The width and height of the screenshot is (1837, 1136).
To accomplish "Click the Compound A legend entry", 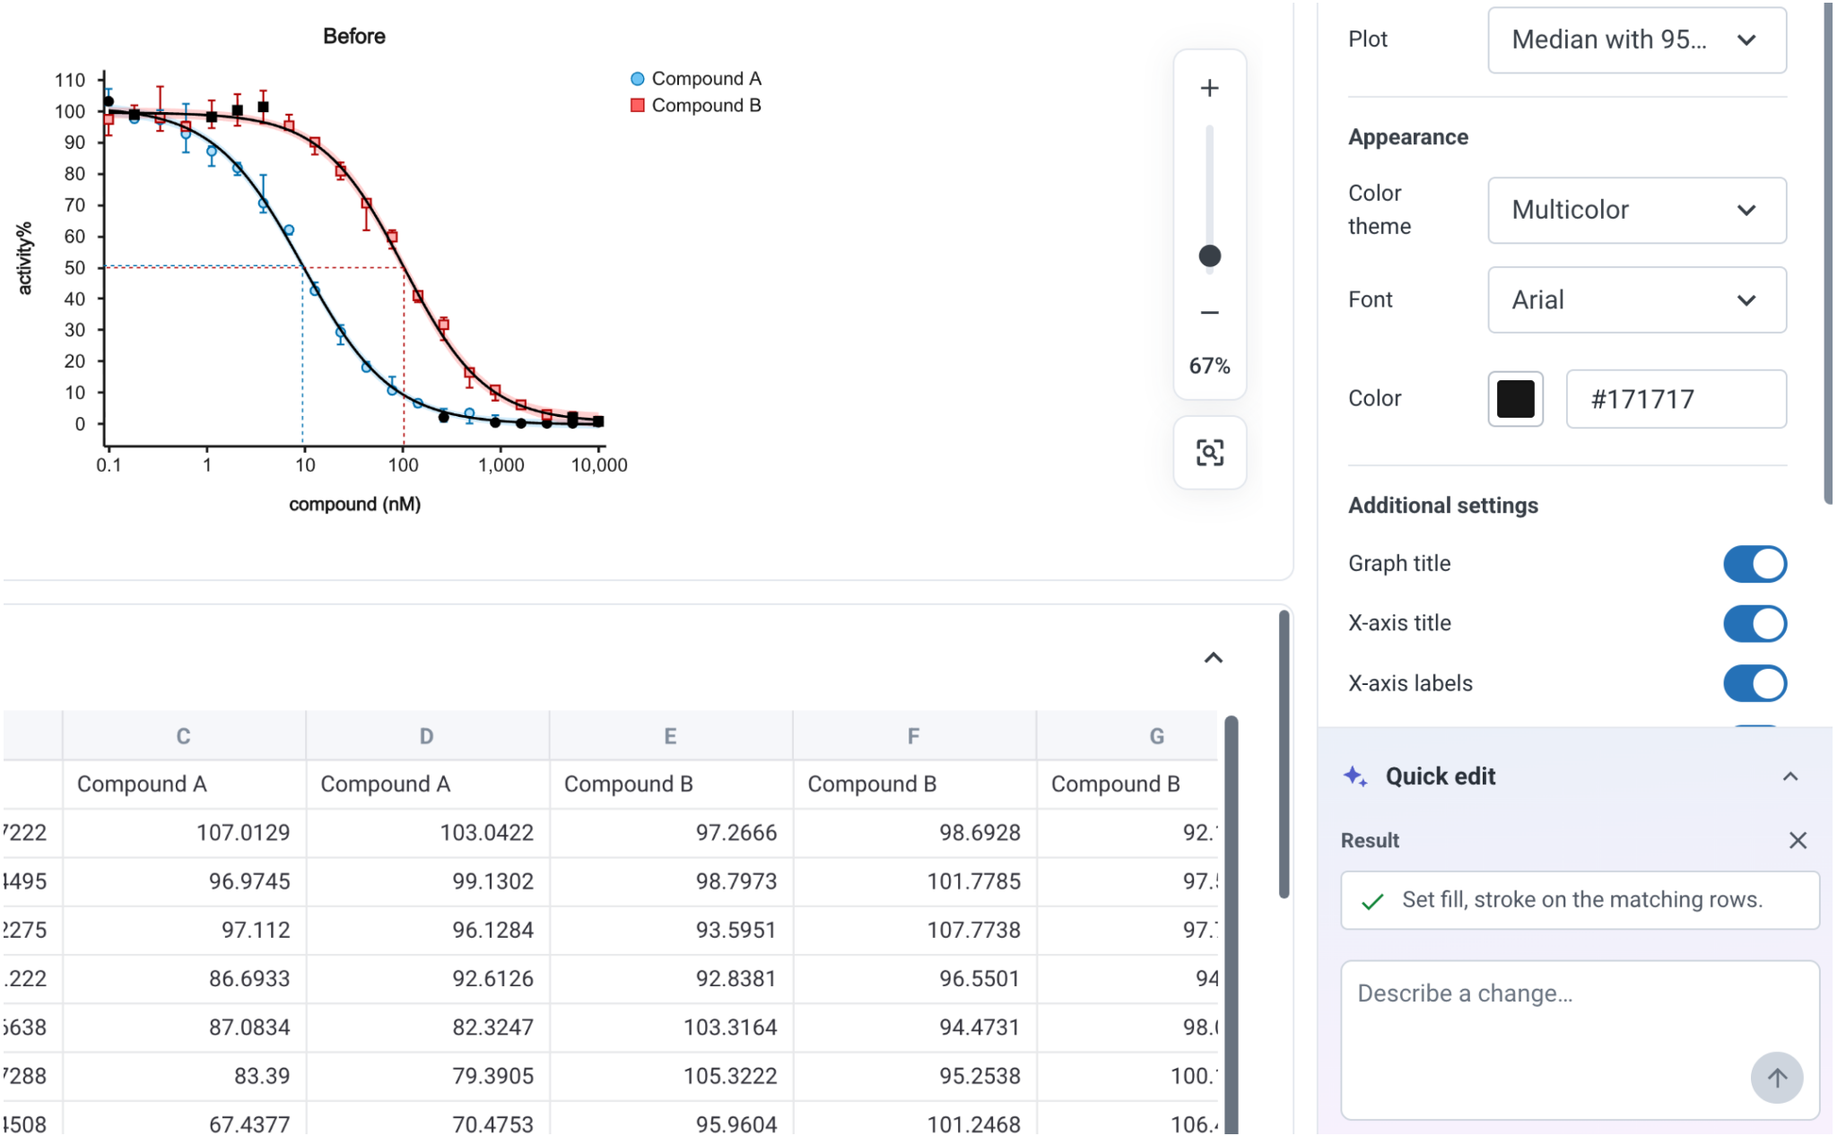I will pos(696,79).
